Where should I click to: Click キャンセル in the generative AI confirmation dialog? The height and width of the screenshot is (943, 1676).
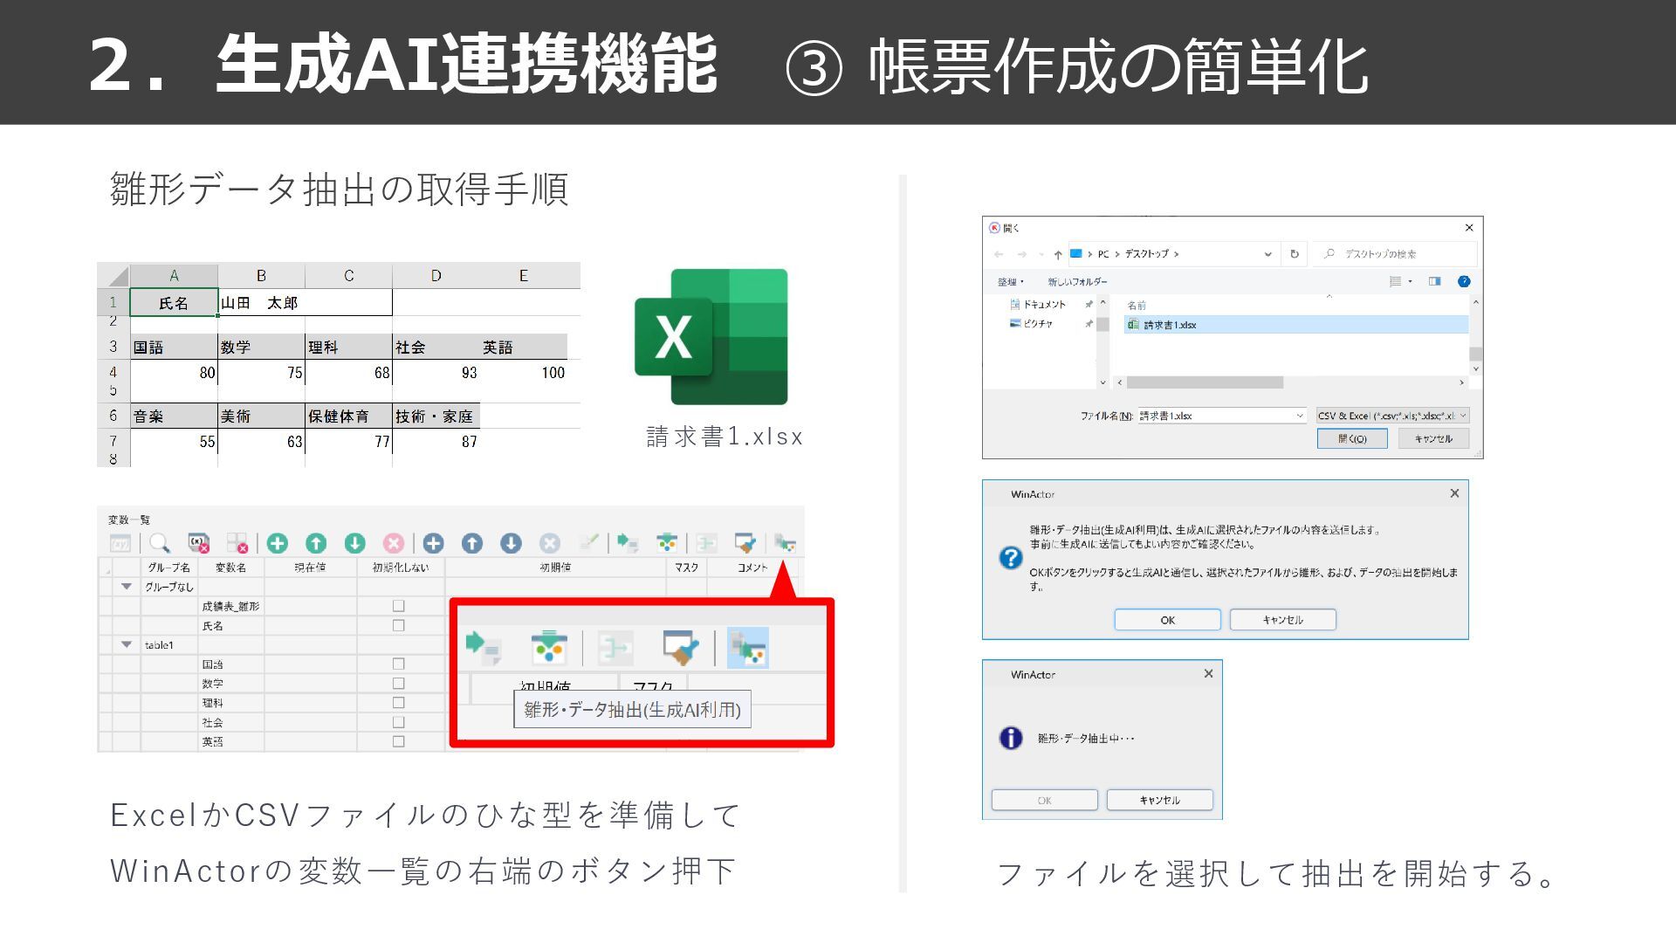(1283, 620)
